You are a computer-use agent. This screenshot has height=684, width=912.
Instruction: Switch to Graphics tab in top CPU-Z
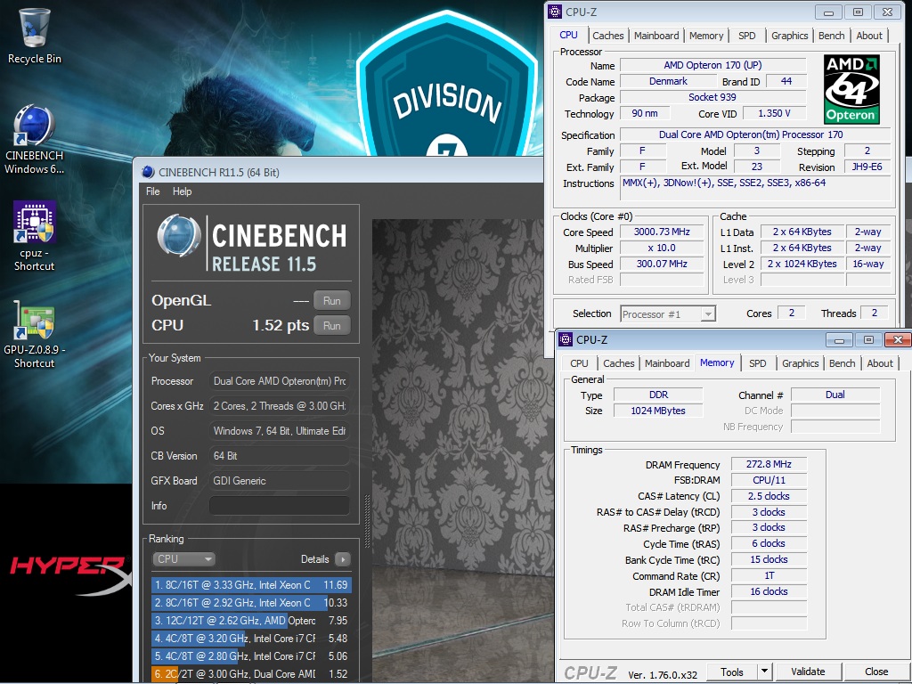point(789,36)
